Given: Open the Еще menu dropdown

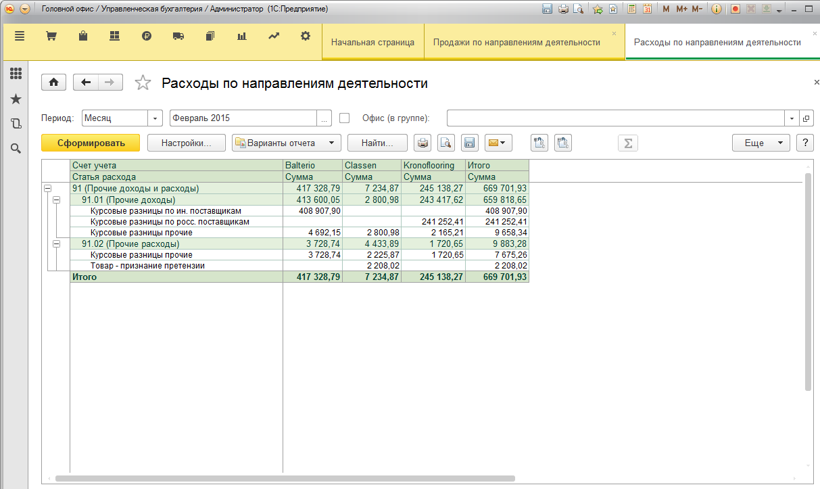Looking at the screenshot, I should click(761, 143).
